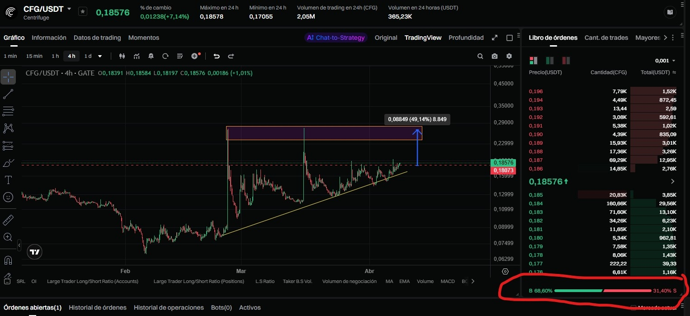Switch to Datos de trading tab

coord(97,38)
